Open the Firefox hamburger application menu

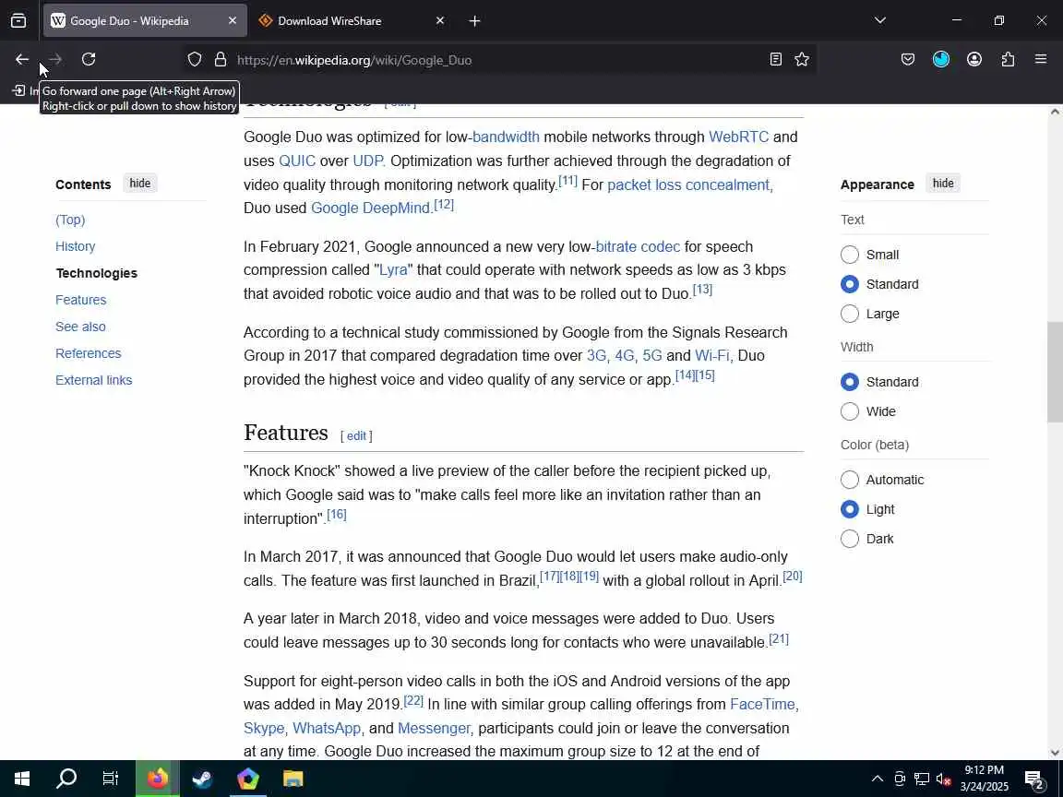pyautogui.click(x=1041, y=60)
